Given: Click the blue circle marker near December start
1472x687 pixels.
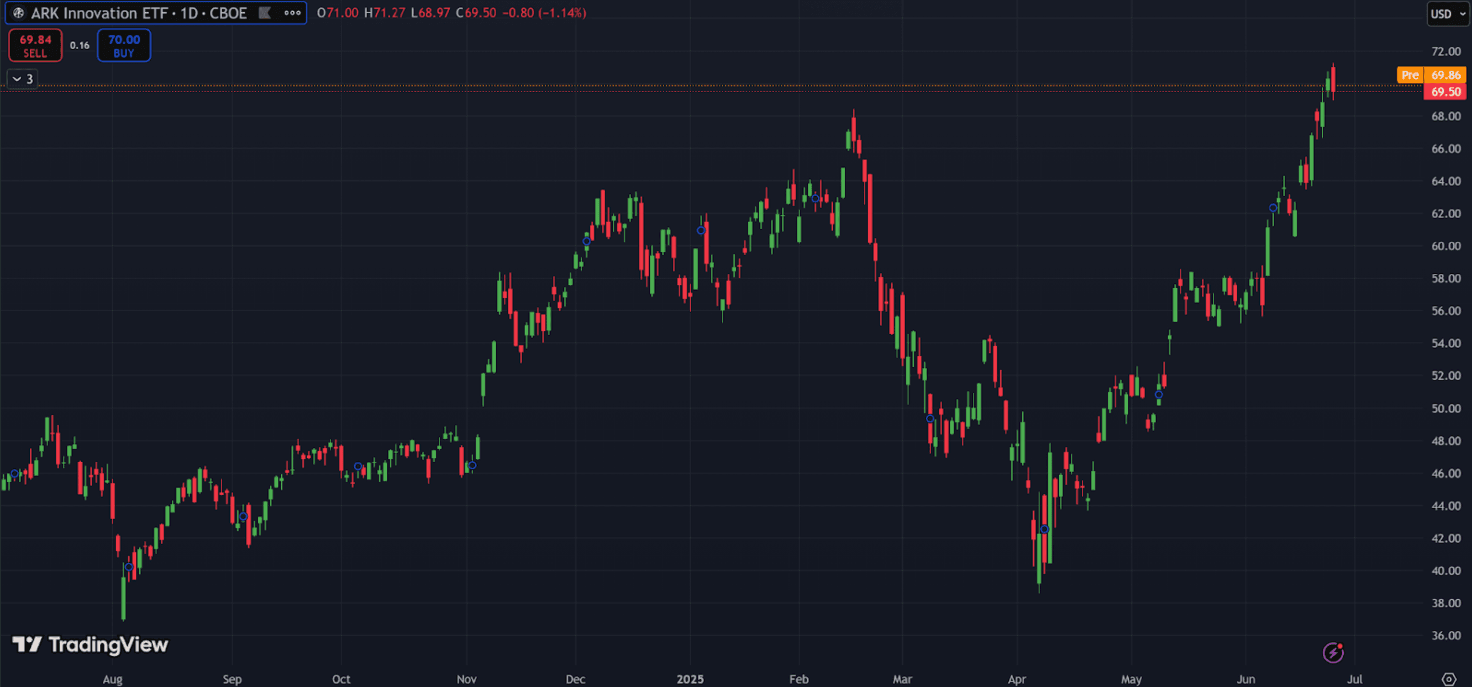Looking at the screenshot, I should (x=586, y=241).
